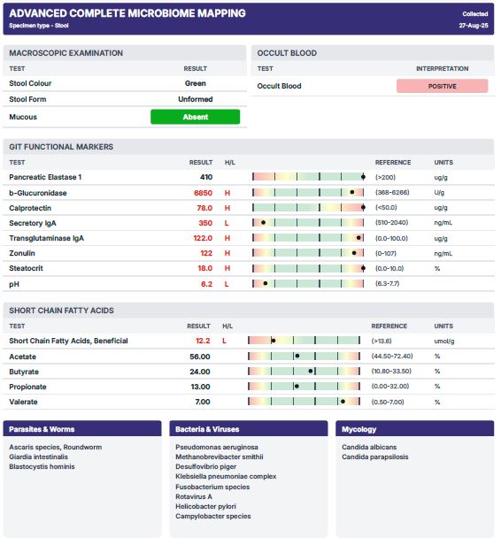This screenshot has width=501, height=545.
Task: Click the H flag for Zonulin
Action: [x=227, y=253]
